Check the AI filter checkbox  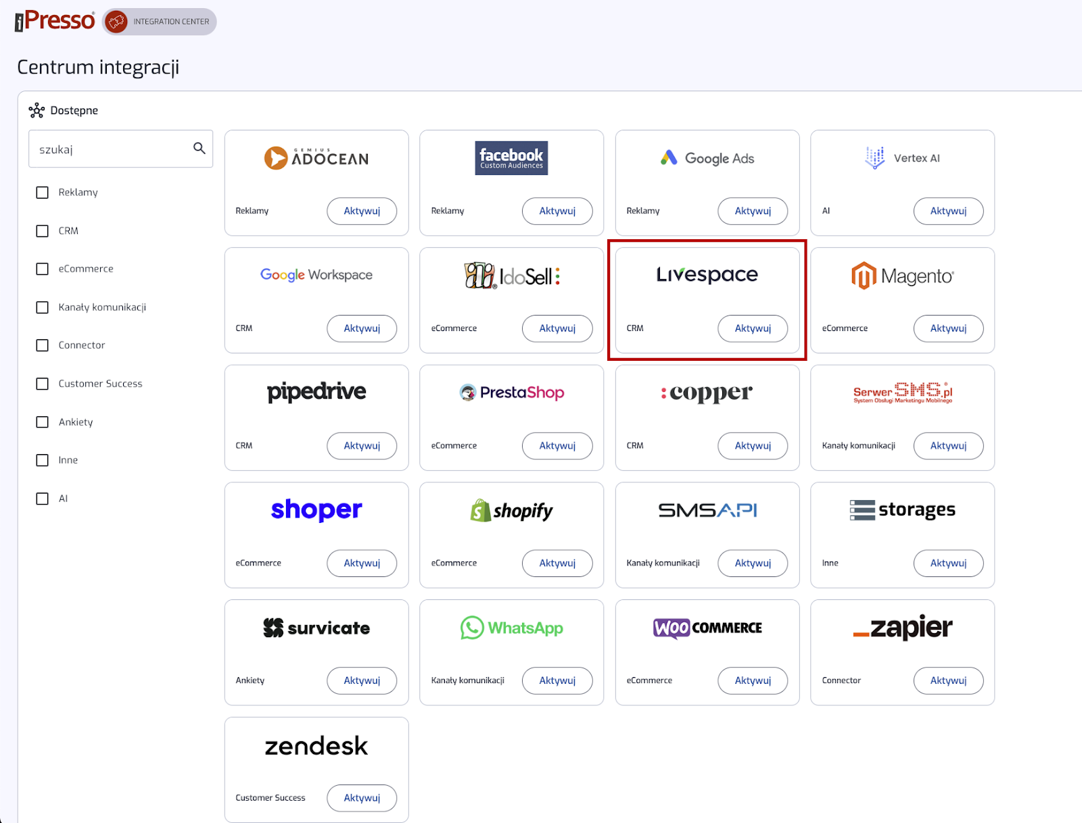pyautogui.click(x=42, y=499)
